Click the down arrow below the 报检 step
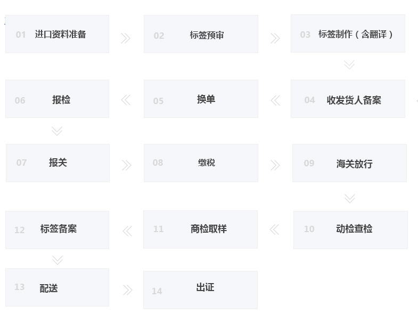 (57, 131)
